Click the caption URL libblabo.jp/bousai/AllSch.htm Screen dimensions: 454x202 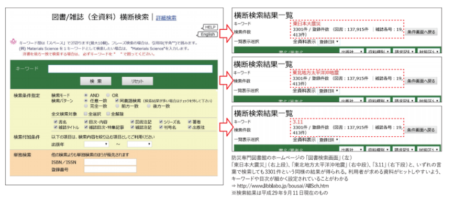click(x=283, y=186)
